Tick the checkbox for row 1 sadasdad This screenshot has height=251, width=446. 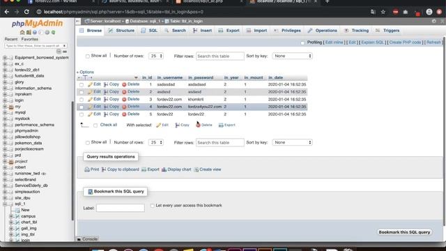point(82,85)
